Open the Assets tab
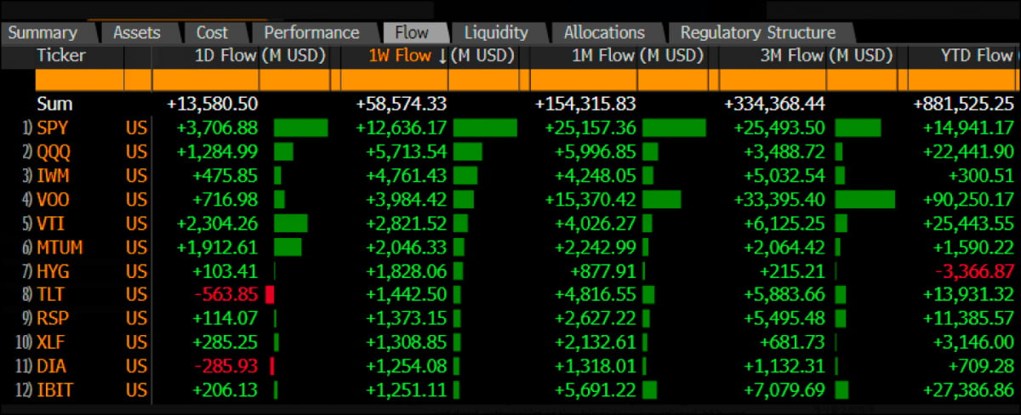Image resolution: width=1021 pixels, height=415 pixels. point(137,33)
